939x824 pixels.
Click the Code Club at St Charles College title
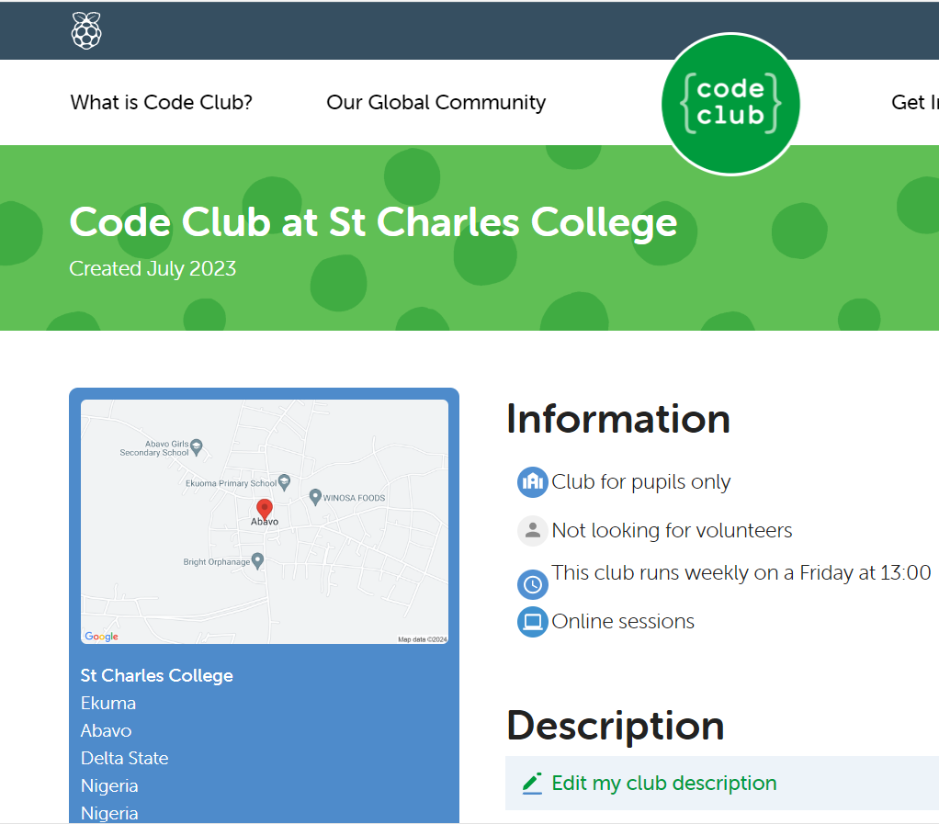coord(373,223)
